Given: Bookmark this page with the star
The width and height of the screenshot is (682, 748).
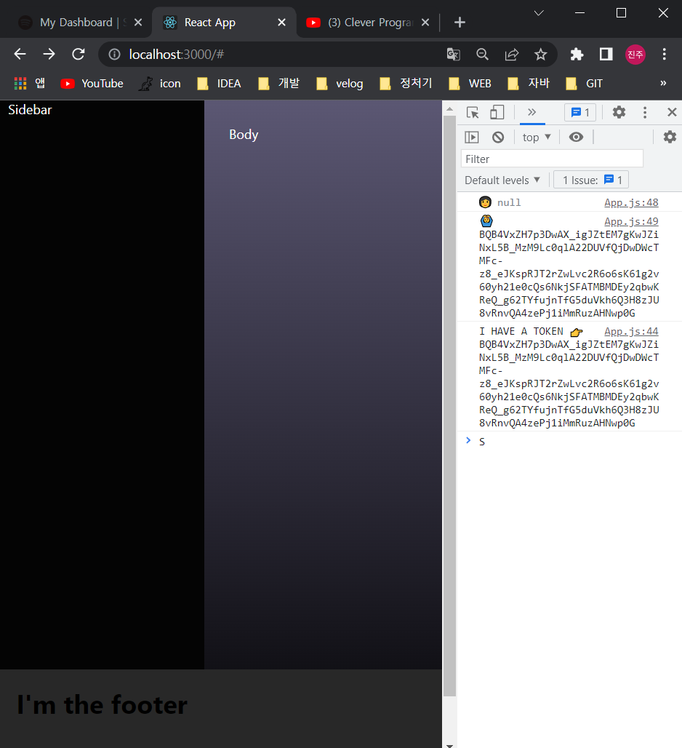Looking at the screenshot, I should click(540, 55).
